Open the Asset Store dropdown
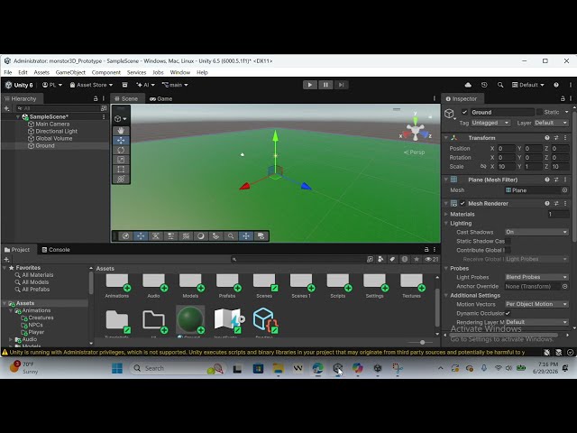577x433 pixels. tap(91, 85)
